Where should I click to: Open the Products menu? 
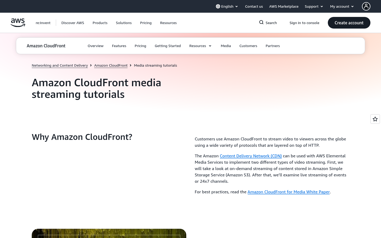[100, 23]
